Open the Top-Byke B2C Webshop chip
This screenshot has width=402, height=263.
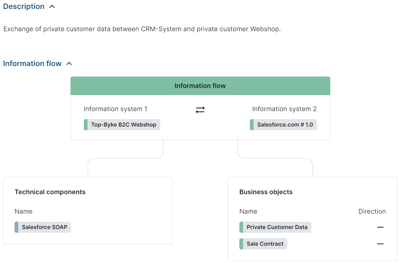pos(123,125)
